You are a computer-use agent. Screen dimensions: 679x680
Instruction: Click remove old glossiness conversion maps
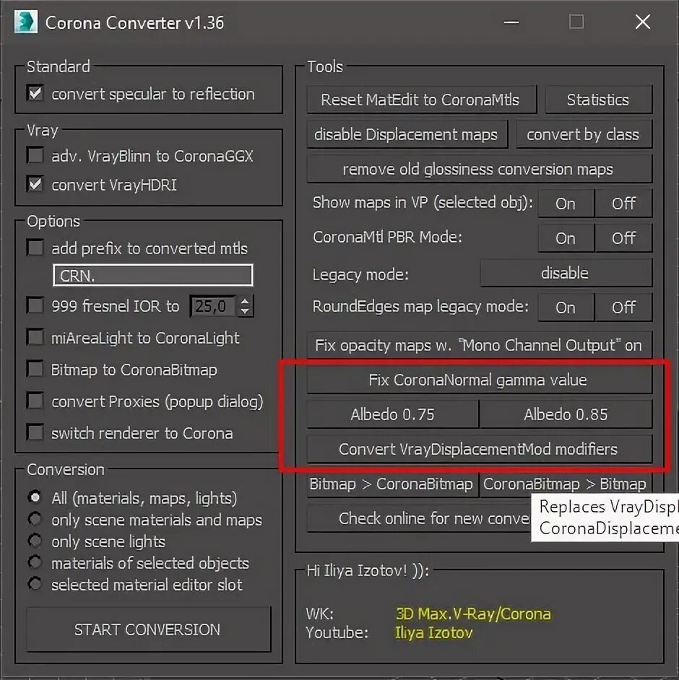point(479,169)
